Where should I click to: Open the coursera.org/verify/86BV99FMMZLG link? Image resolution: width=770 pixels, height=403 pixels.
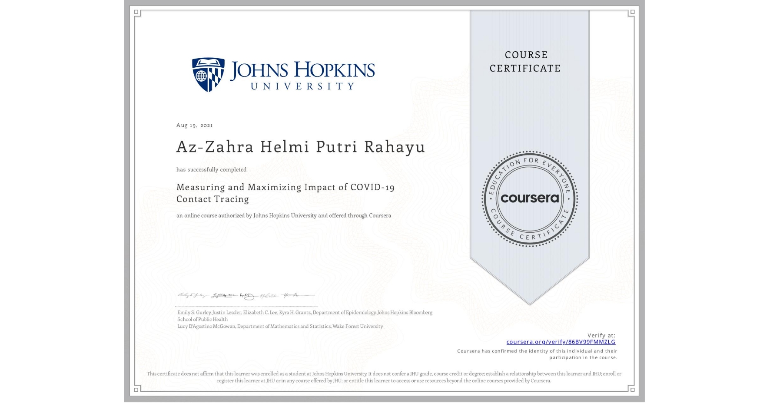coord(561,342)
